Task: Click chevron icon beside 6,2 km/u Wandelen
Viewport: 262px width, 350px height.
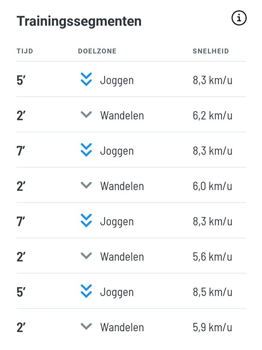Action: point(86,115)
